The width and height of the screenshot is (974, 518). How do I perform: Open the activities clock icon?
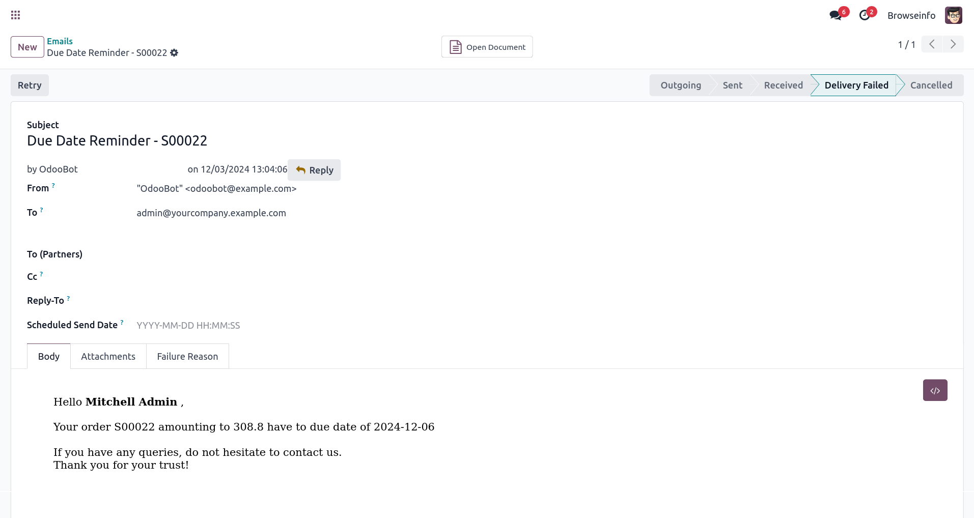(x=865, y=15)
